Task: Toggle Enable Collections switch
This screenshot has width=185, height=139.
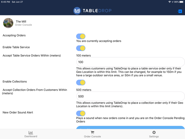Action: coord(81,83)
